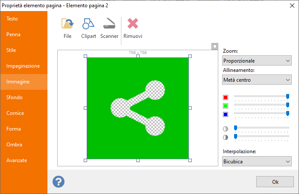Switch to the Impaginazione tab
Viewport: 299px width, 194px height.
tap(24, 66)
